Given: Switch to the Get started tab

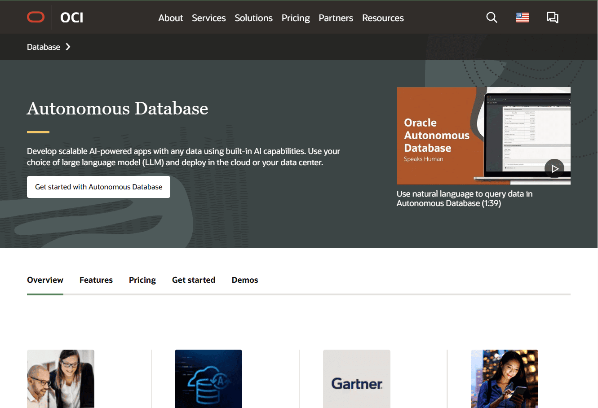Looking at the screenshot, I should 194,280.
